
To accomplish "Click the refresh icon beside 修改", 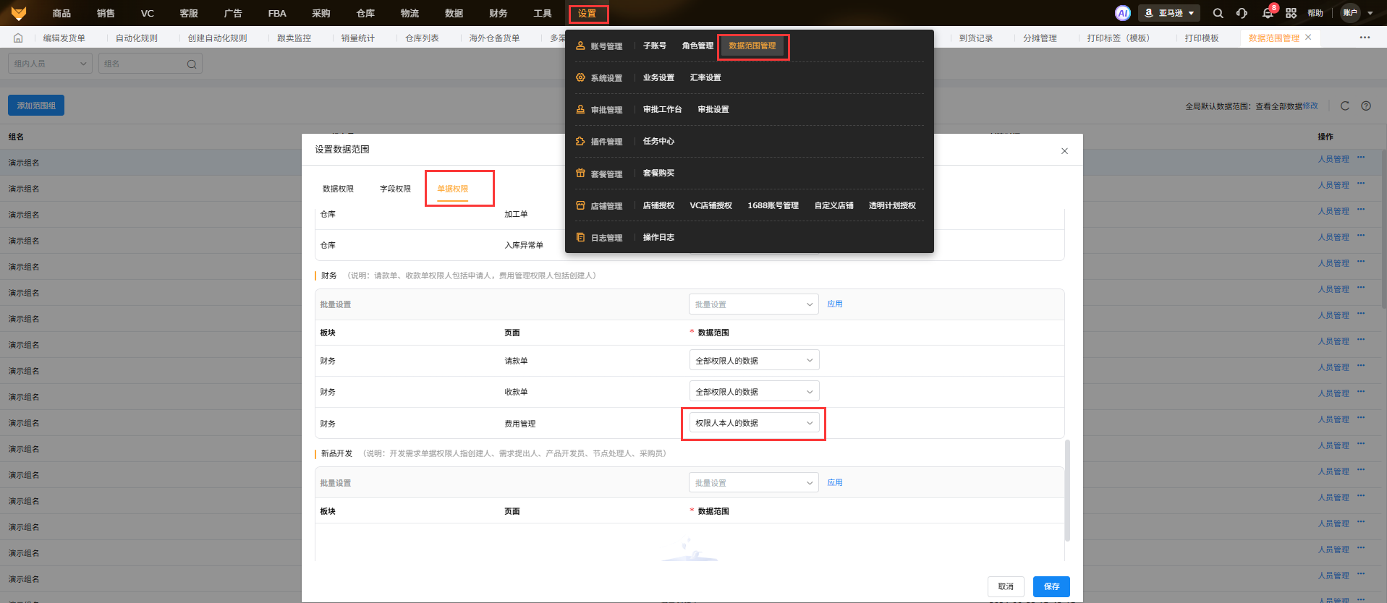I will [1345, 106].
